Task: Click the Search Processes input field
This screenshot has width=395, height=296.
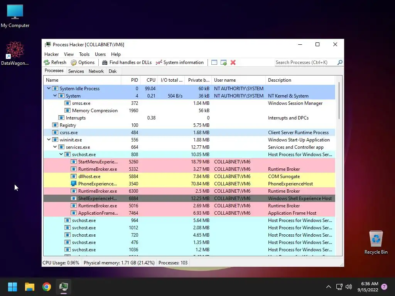Action: pos(306,62)
